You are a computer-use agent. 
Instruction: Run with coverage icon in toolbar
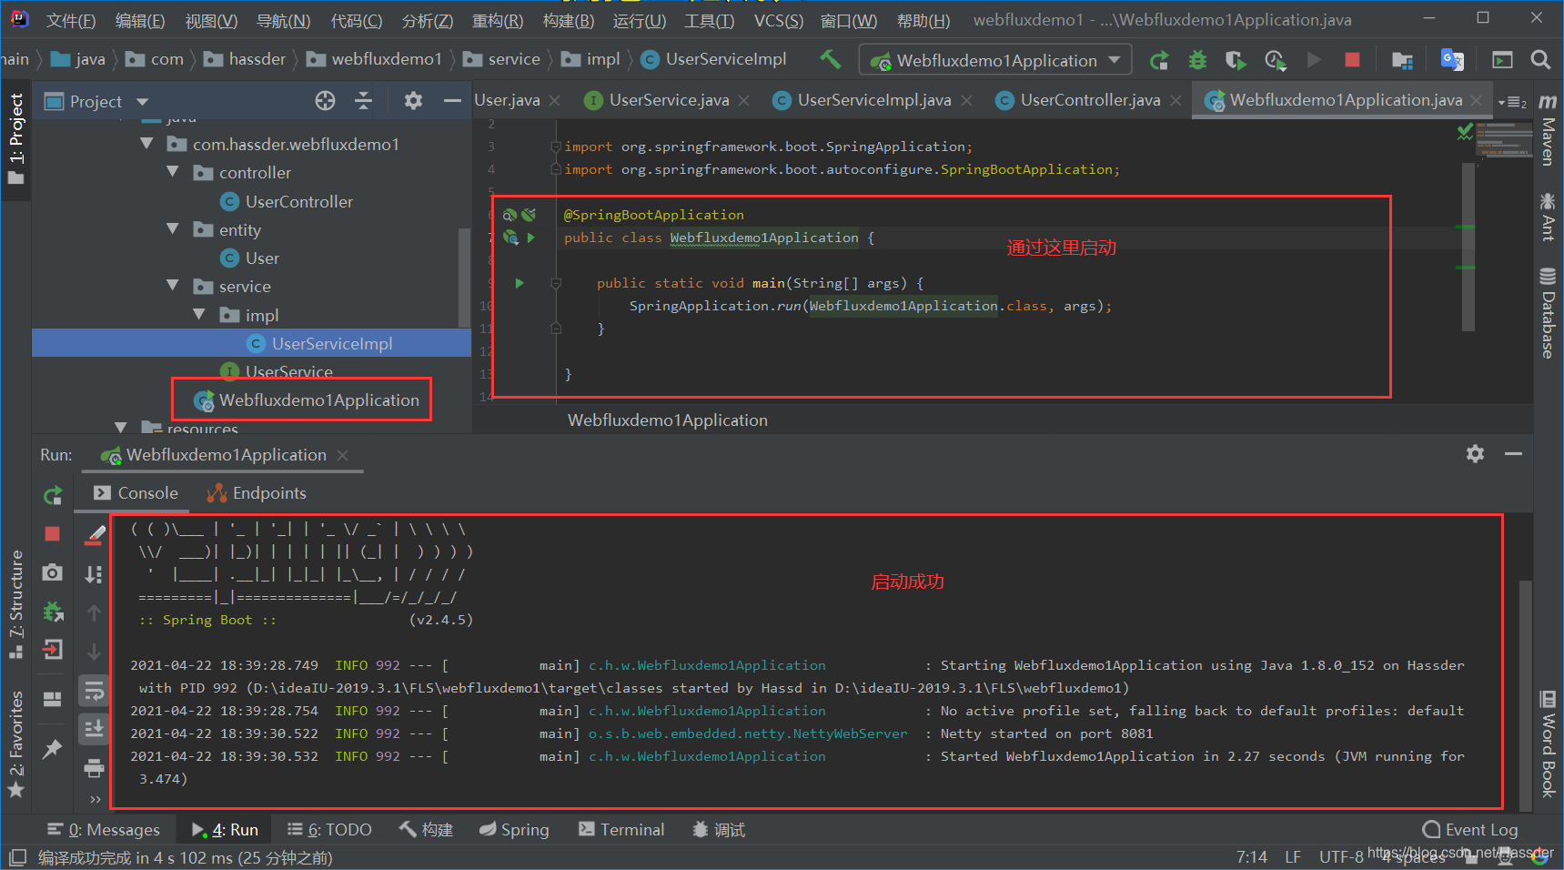[1236, 60]
